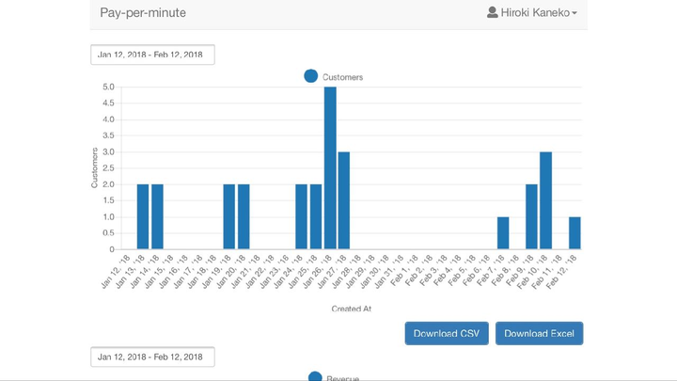Click the user profile icon beside Hiroki Kaneko

click(492, 12)
